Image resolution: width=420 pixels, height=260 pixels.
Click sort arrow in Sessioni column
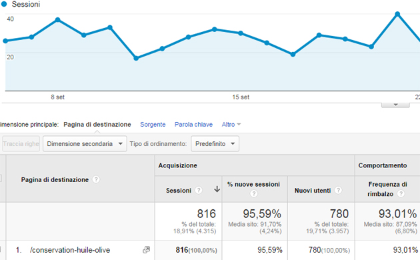pos(217,189)
